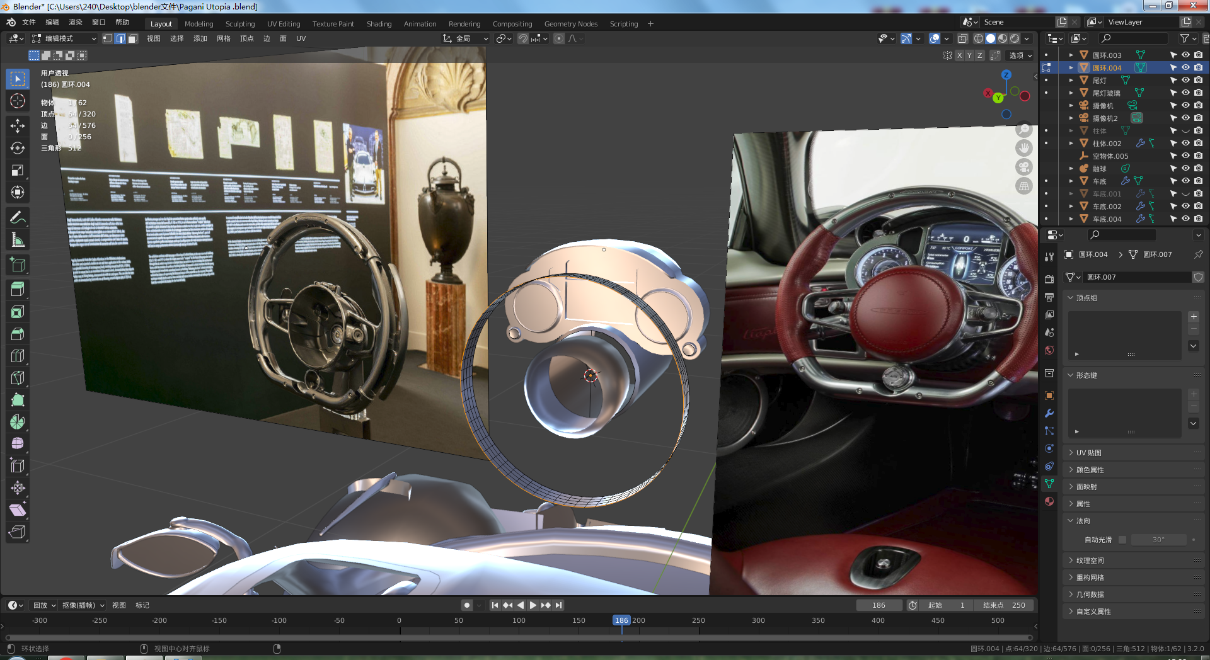Open the 文件 menu
The image size is (1210, 660).
pos(29,22)
